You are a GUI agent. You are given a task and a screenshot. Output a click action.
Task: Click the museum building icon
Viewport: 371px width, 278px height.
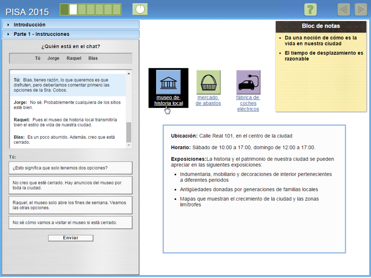coord(168,82)
